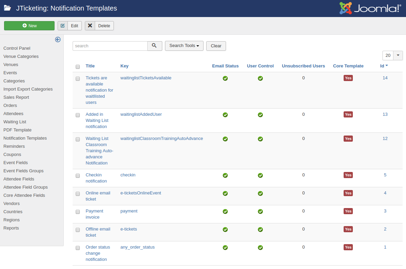Toggle User Control icon for payment template
Image resolution: width=406 pixels, height=269 pixels.
click(x=260, y=211)
